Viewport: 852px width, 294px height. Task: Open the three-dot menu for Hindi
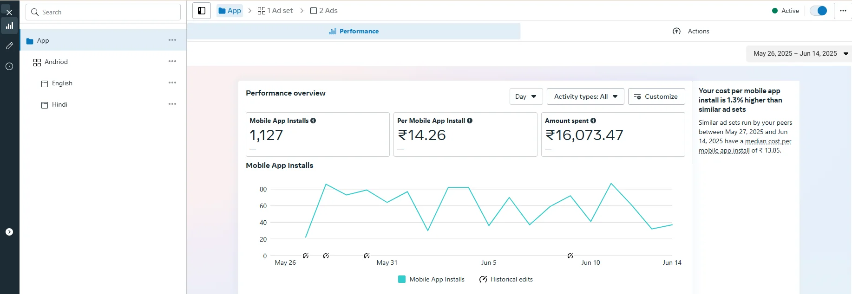[x=172, y=104]
